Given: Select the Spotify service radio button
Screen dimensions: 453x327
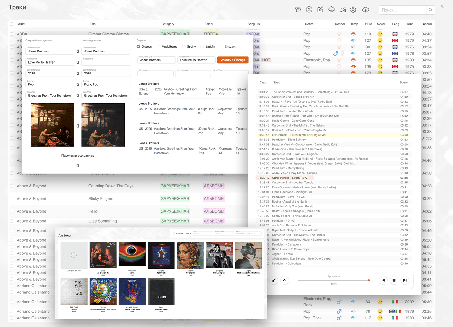Looking at the screenshot, I should point(184,47).
